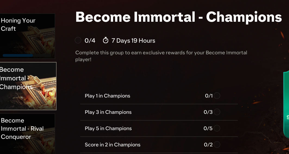This screenshot has height=154, width=289.
Task: Click the stopwatch timer icon
Action: 105,40
